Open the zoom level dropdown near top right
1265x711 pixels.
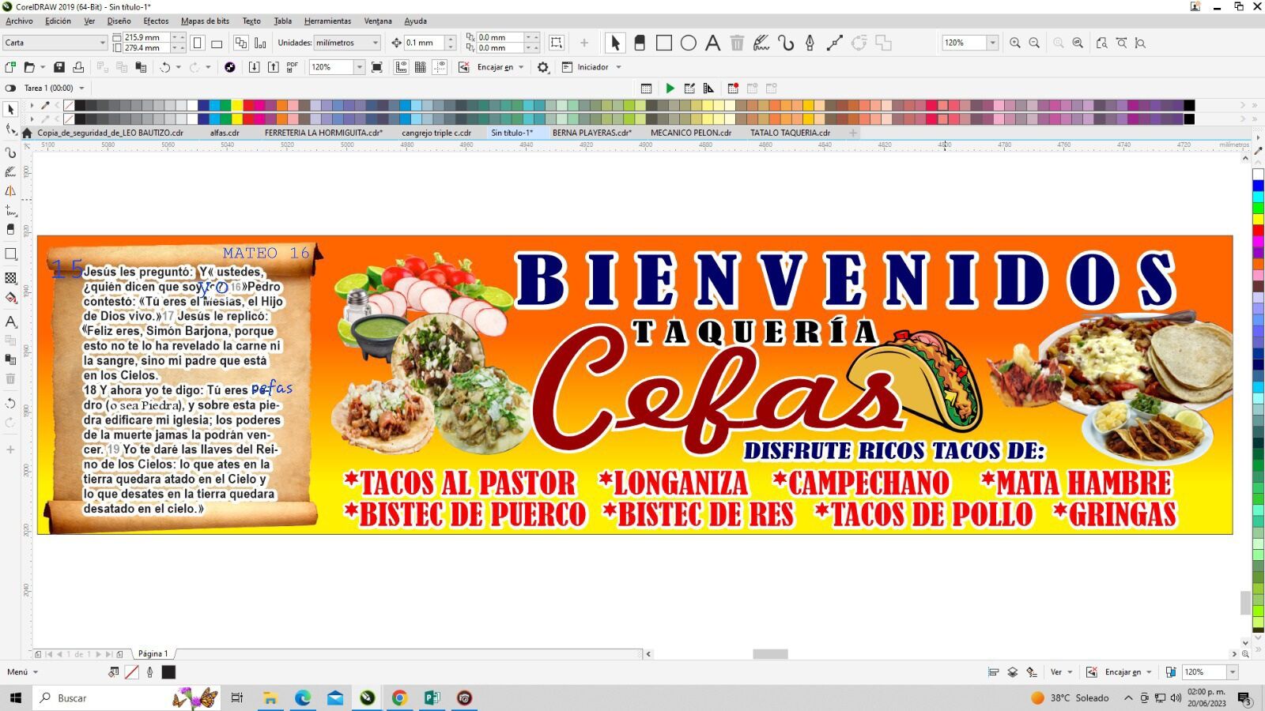pos(992,43)
